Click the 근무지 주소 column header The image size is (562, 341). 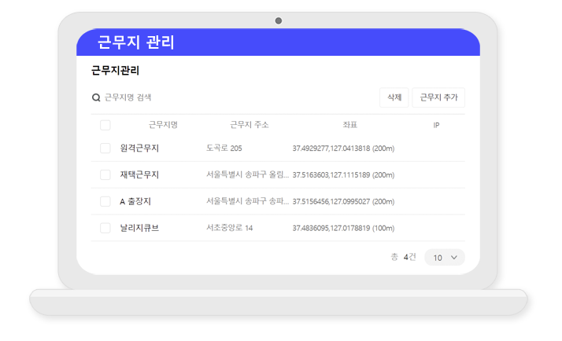coord(249,125)
